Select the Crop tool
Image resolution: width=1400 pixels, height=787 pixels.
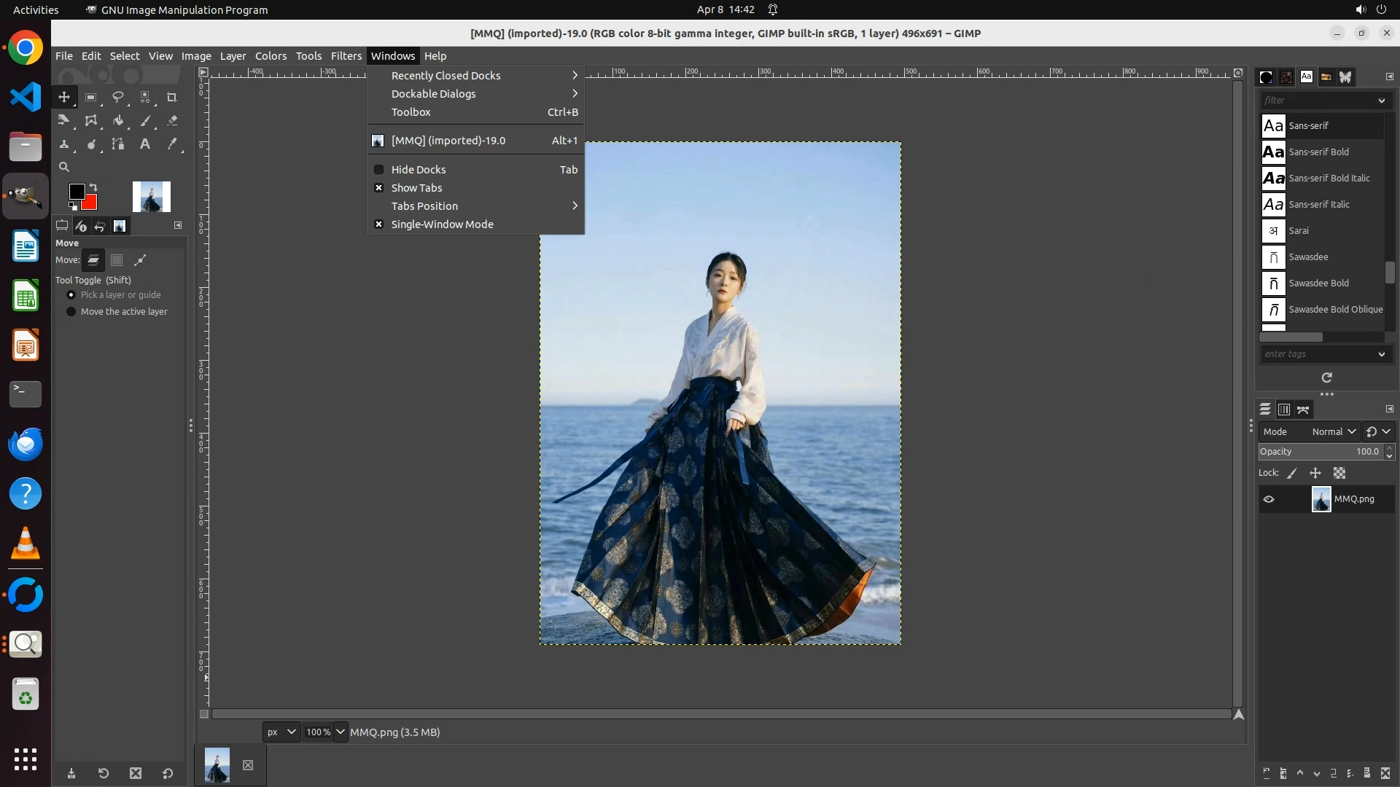click(x=172, y=97)
